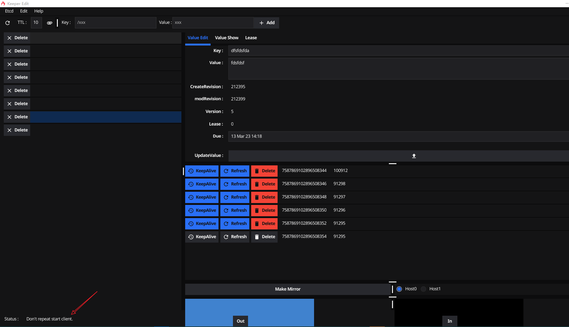Viewport: 569px width, 327px height.
Task: Click KeepAlive for lease ending 508346
Action: tap(202, 184)
